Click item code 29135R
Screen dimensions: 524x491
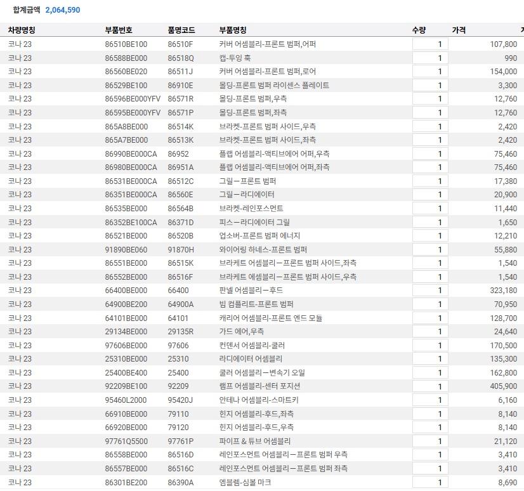181,332
